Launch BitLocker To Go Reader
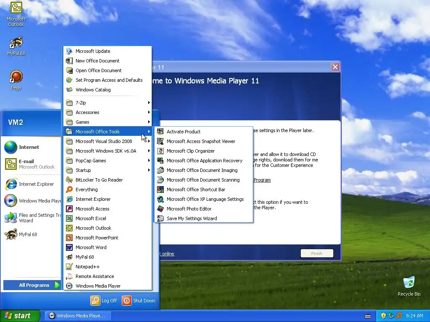This screenshot has height=322, width=430. pos(107,180)
